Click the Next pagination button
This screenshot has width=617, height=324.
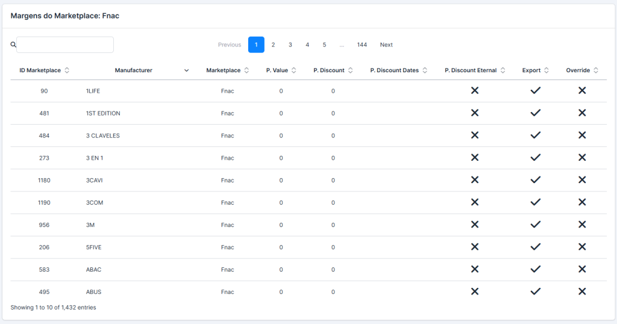point(386,45)
